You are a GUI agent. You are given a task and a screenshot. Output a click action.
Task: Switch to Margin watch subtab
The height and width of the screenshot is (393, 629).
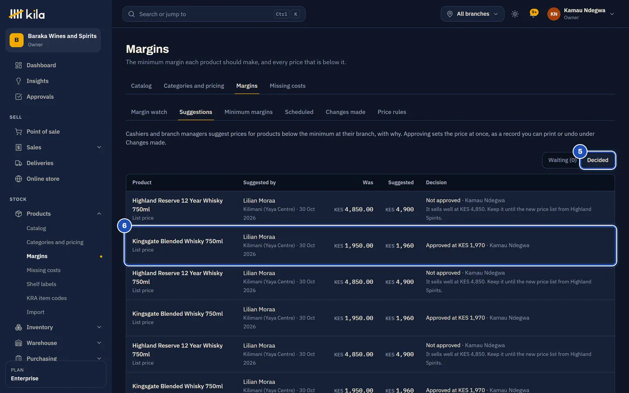[x=149, y=112]
